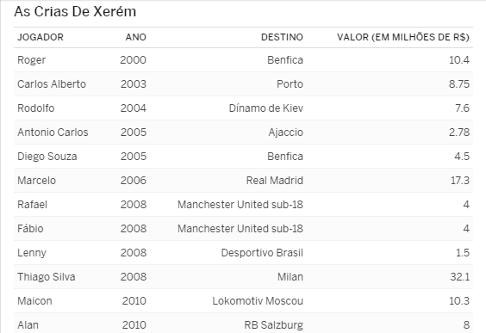
Task: Select the RB Salzburg destination cell
Action: click(274, 325)
